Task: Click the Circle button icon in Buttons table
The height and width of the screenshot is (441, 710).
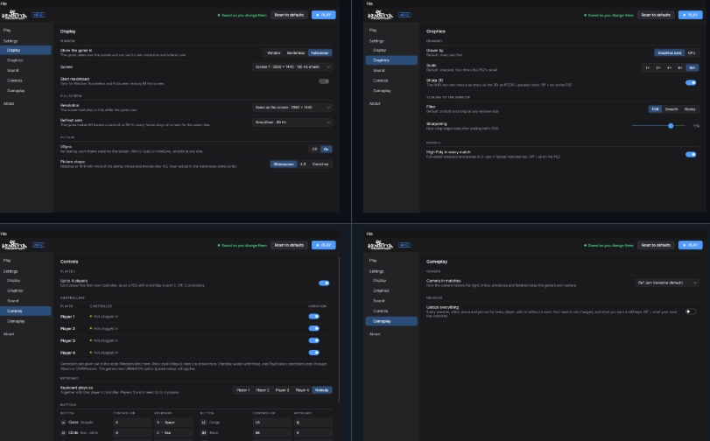Action: pyautogui.click(x=63, y=433)
